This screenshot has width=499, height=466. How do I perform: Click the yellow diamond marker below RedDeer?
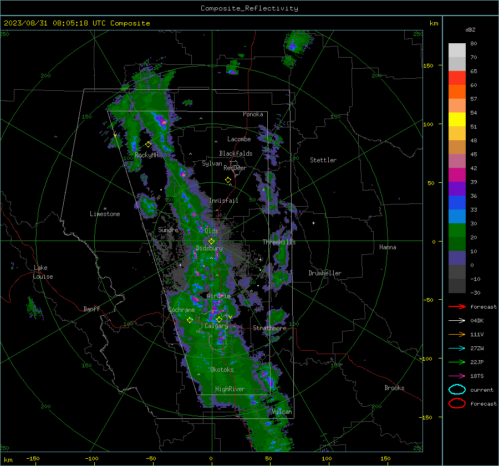point(228,180)
